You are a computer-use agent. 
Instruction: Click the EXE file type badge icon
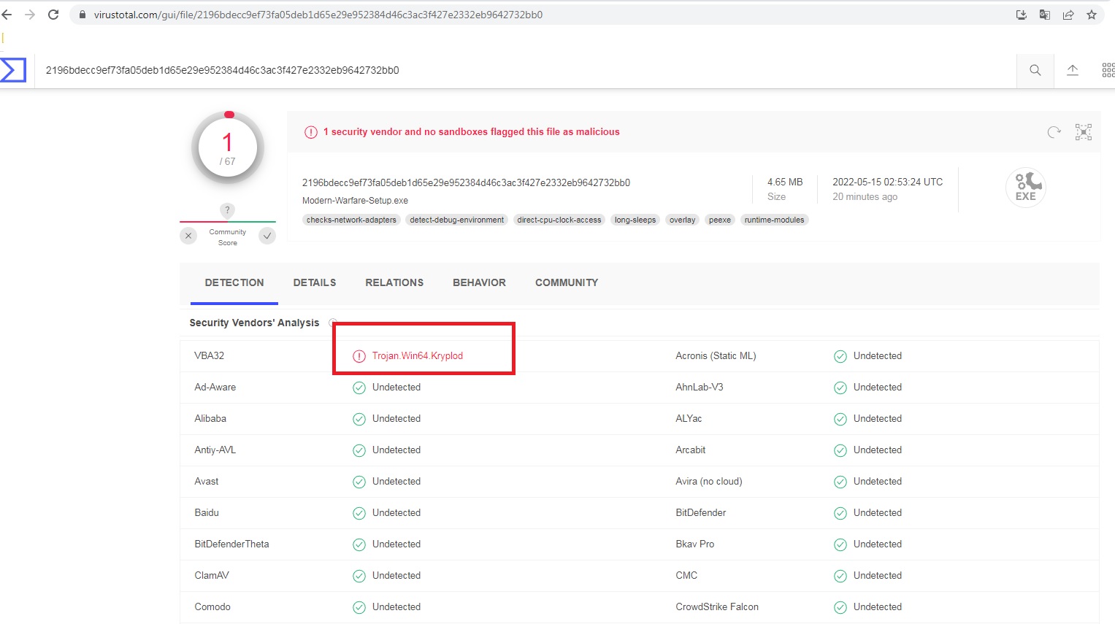pos(1025,188)
